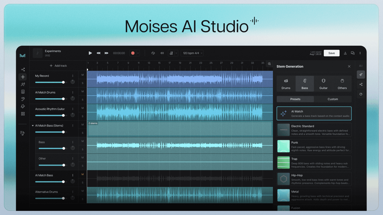Click the download icon in top bar
This screenshot has height=215, width=383.
coord(345,53)
